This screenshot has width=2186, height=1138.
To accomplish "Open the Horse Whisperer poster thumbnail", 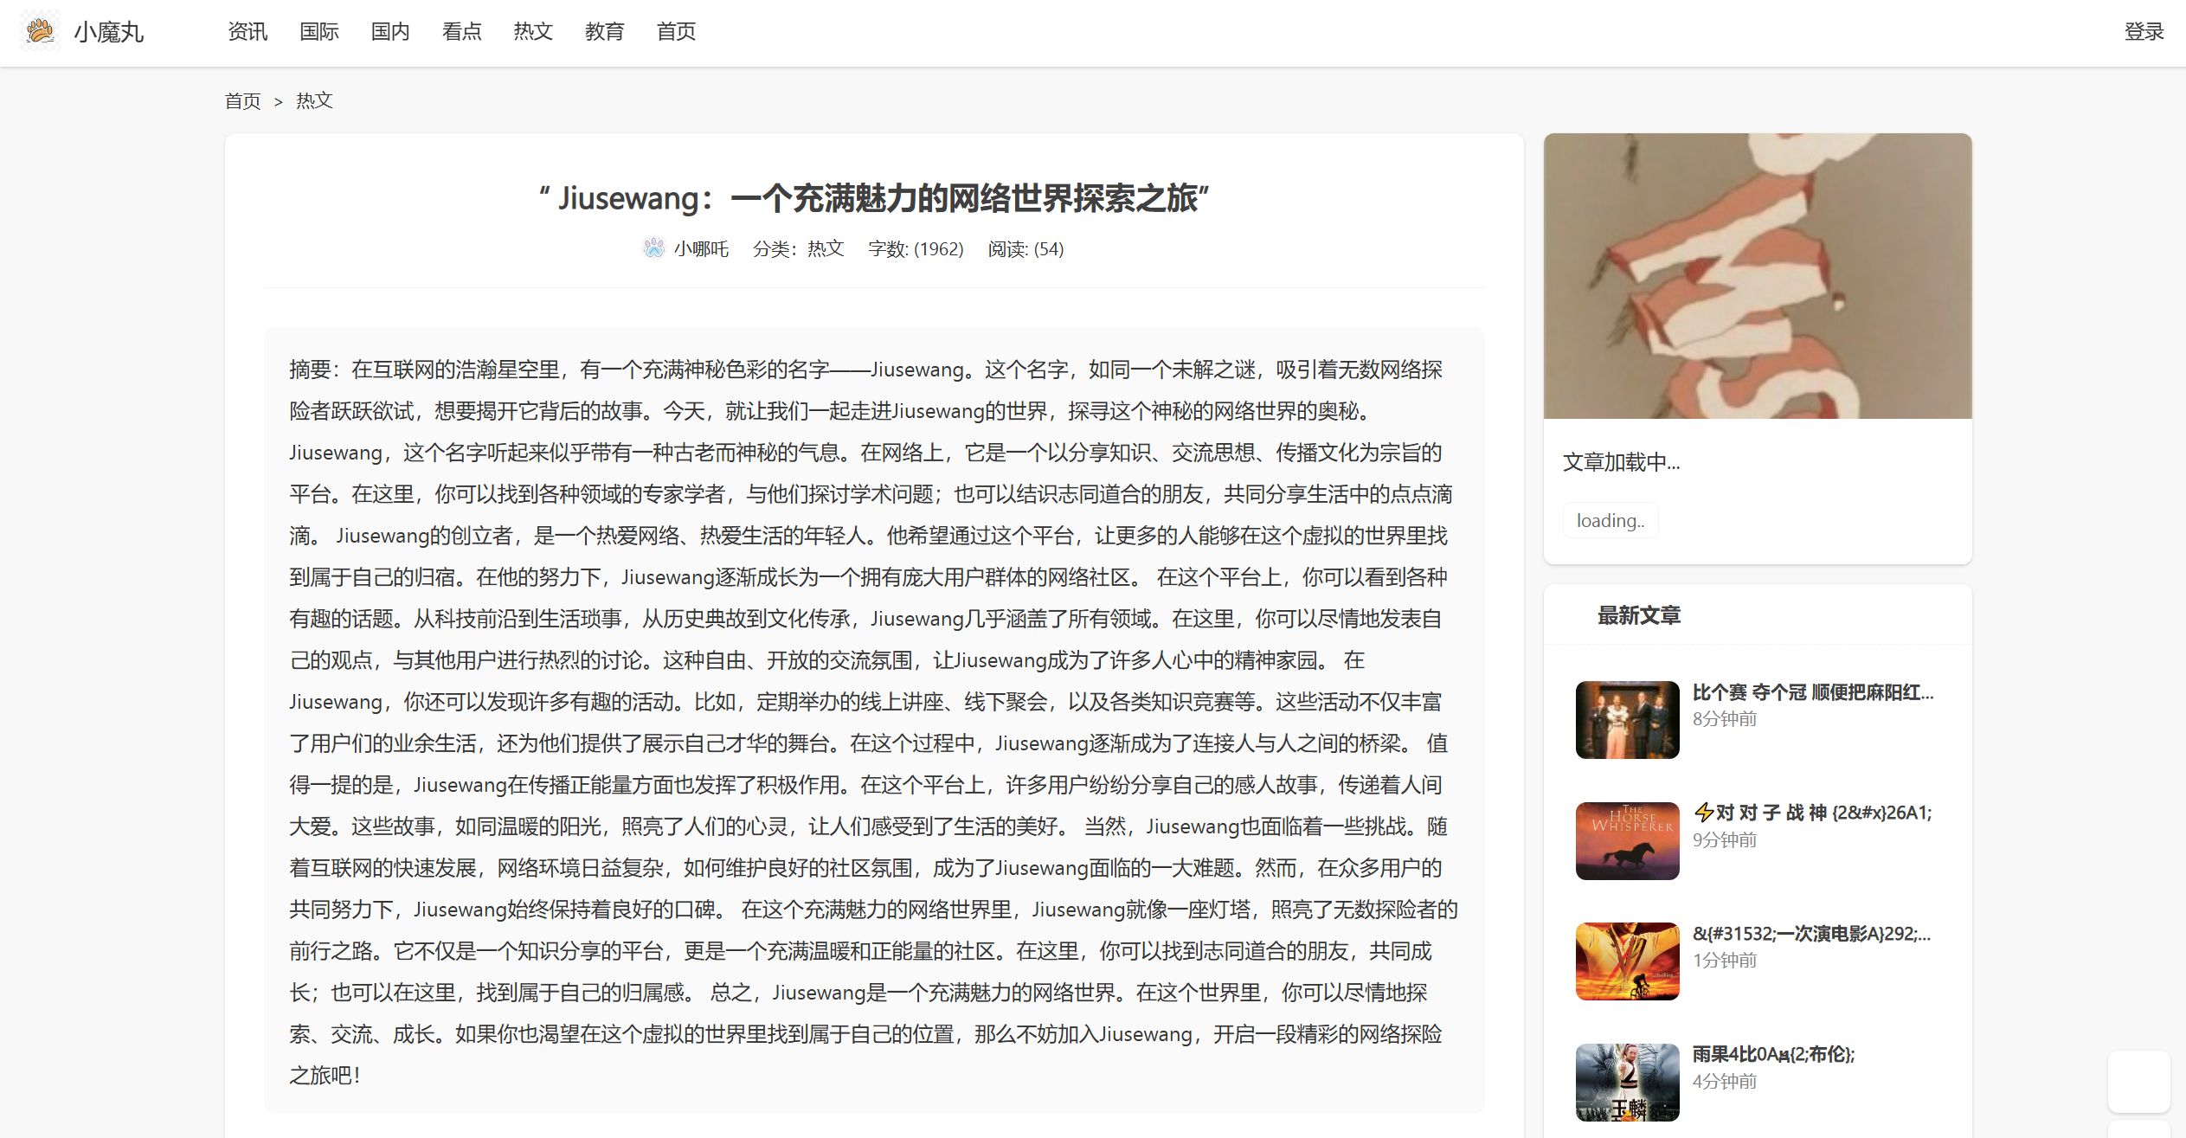I will [1628, 841].
